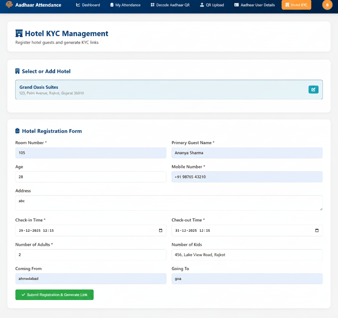Click inside the Room Number field
The image size is (338, 318).
(91, 153)
